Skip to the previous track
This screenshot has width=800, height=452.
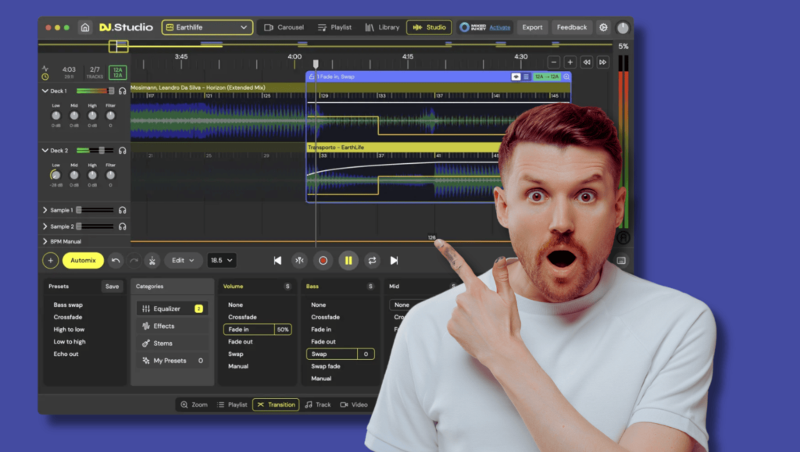point(277,261)
